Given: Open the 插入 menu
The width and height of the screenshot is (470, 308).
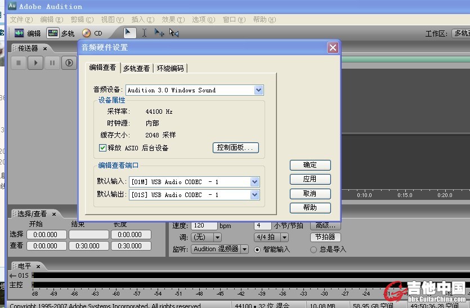Looking at the screenshot, I should 143,20.
